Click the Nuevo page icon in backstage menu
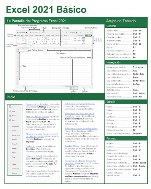151x189 pixels. click(10, 116)
